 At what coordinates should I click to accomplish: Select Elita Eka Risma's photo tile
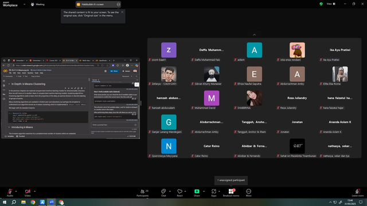click(x=340, y=74)
